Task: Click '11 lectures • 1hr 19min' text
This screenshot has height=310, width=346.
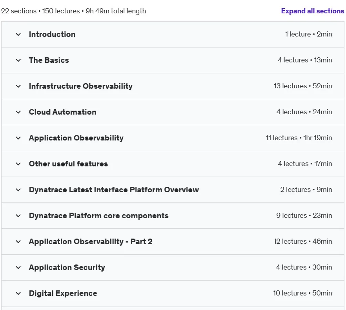Action: (299, 138)
